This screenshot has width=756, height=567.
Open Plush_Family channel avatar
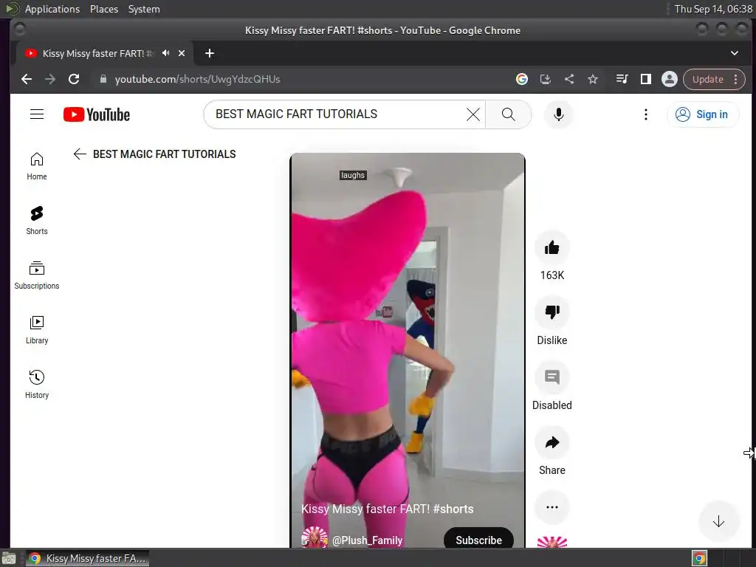point(315,537)
